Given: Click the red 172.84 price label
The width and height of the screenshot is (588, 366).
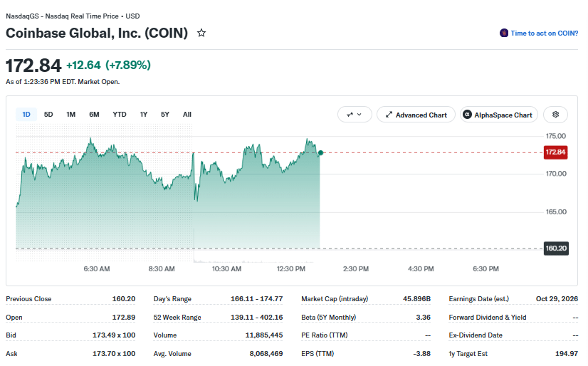Looking at the screenshot, I should tap(555, 152).
